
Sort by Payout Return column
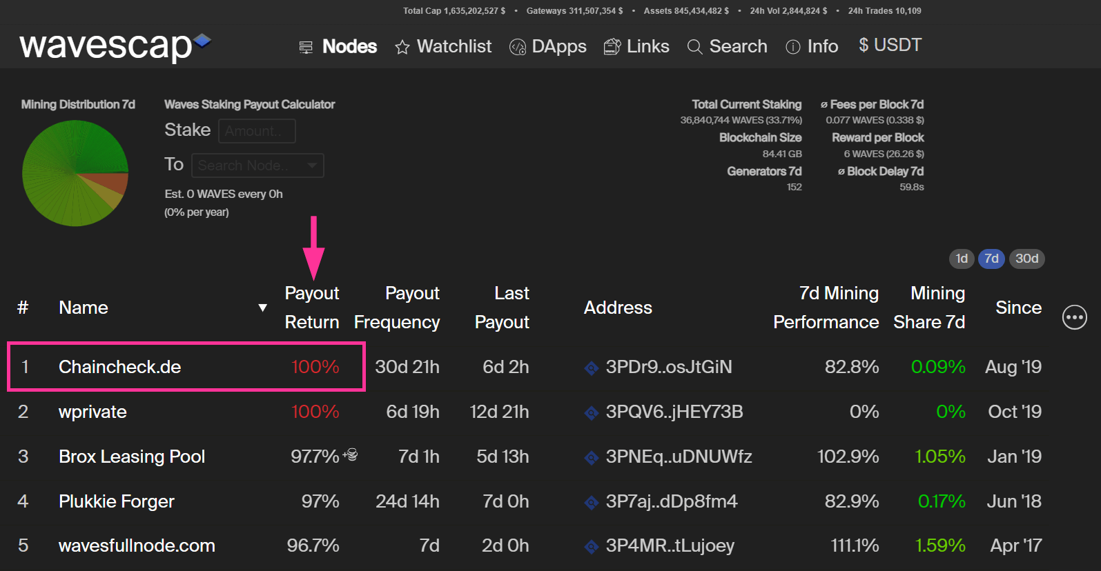click(312, 308)
